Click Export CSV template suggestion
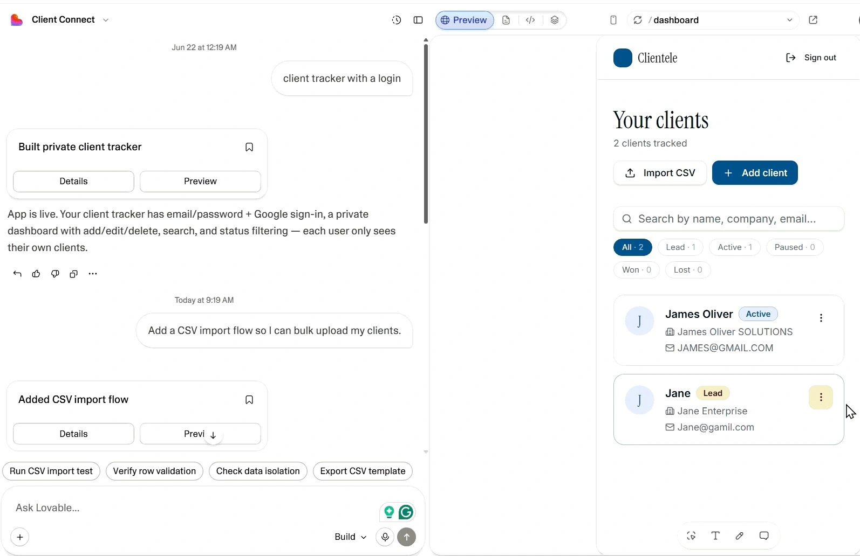Screen dimensions: 860x556 click(363, 471)
